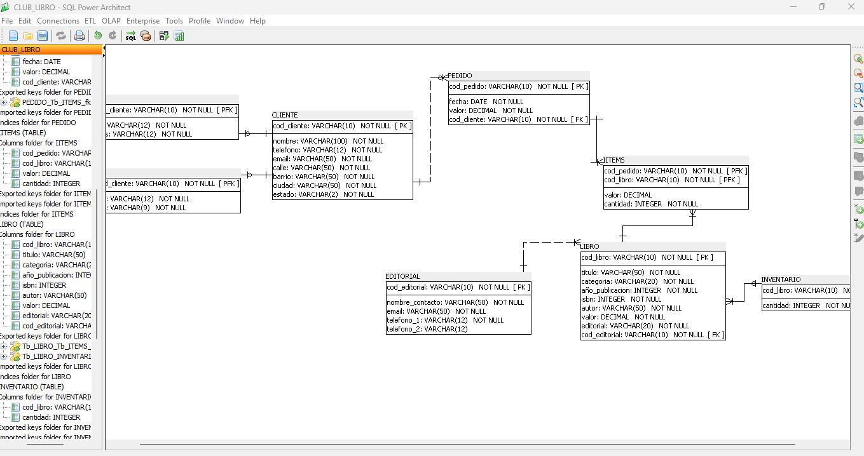This screenshot has width=864, height=456.
Task: Select the IITEMS table title in the diagram
Action: [x=614, y=160]
